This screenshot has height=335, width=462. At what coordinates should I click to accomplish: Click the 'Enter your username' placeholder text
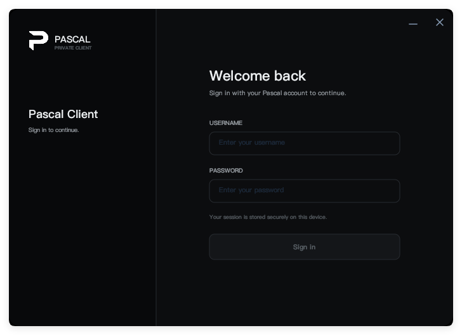(x=251, y=143)
